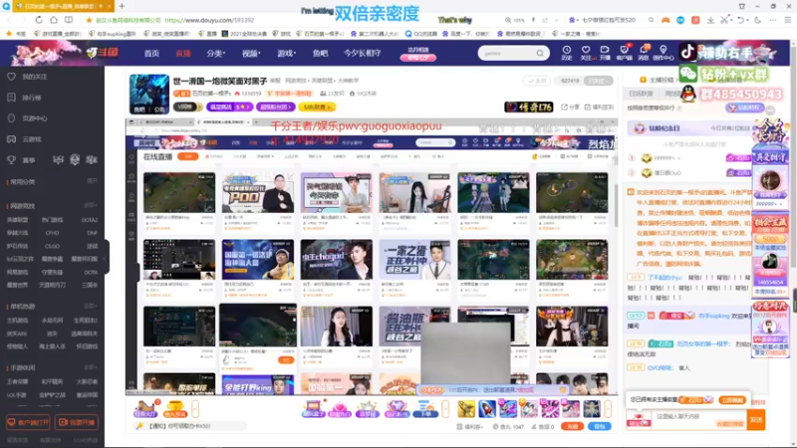Open the zoom level 125% control
This screenshot has width=797, height=448.
point(515,20)
